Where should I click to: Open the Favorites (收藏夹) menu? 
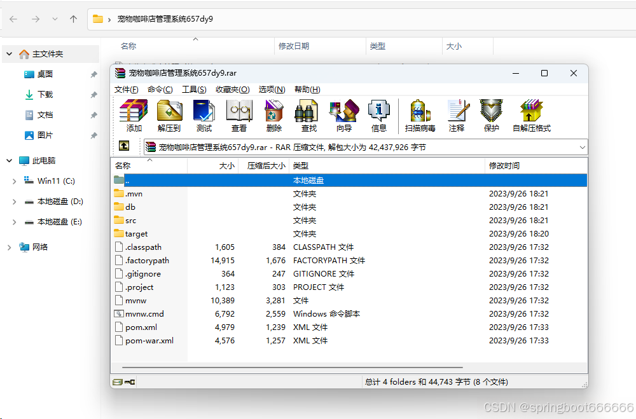[232, 89]
